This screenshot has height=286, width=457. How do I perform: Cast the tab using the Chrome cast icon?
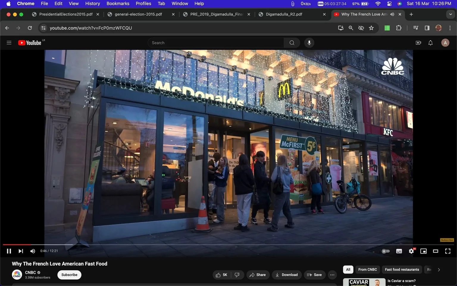click(x=341, y=28)
